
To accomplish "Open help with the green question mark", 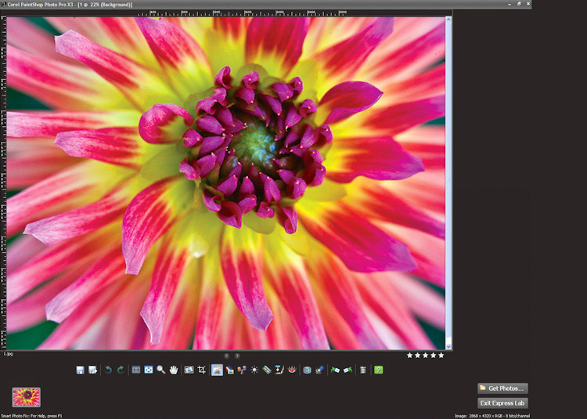I will [378, 369].
